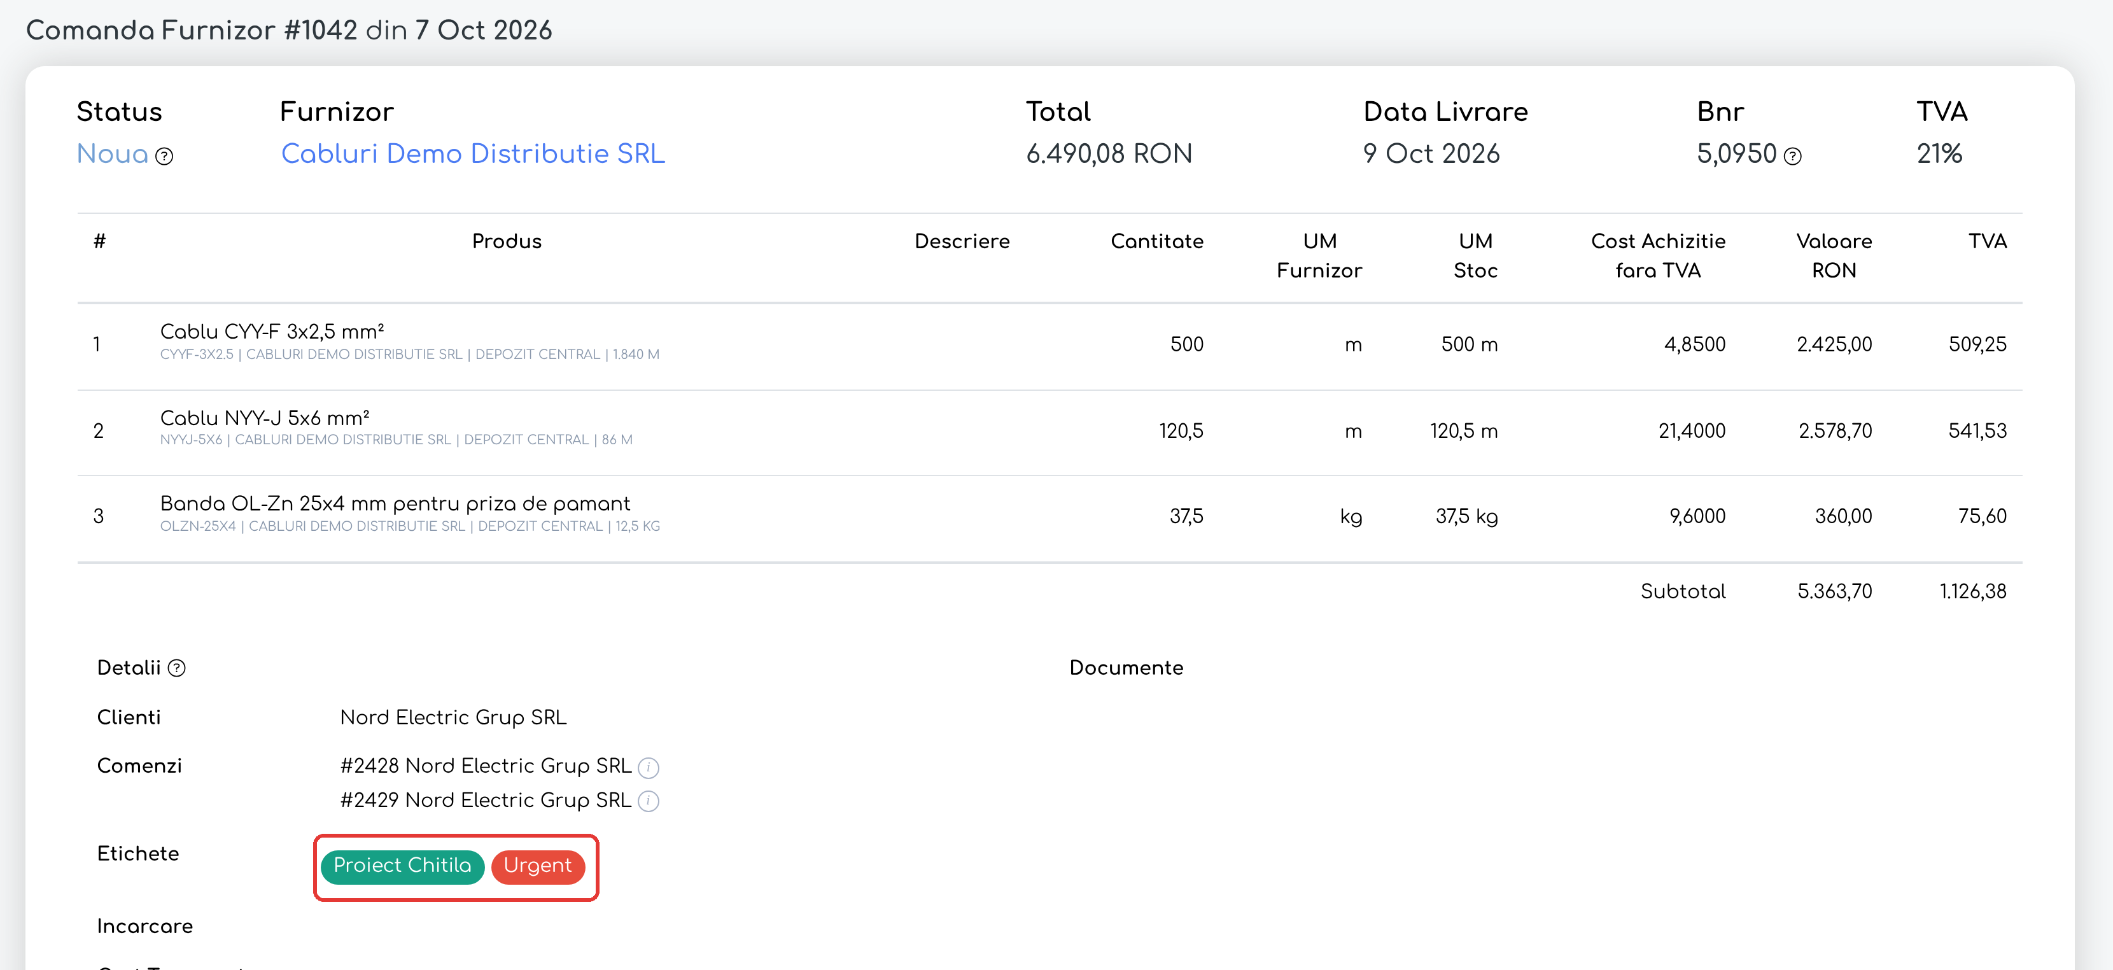
Task: Click row value 2.578,70
Action: coord(1835,431)
